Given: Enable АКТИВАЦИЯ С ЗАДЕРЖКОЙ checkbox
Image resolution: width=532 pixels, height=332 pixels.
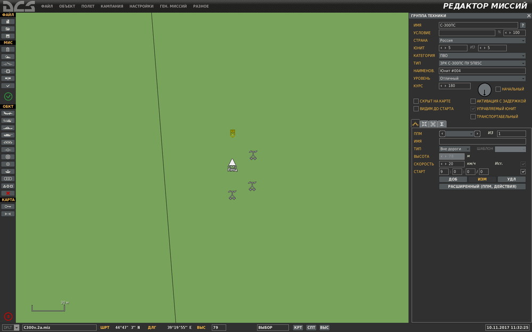Looking at the screenshot, I should click(x=473, y=101).
